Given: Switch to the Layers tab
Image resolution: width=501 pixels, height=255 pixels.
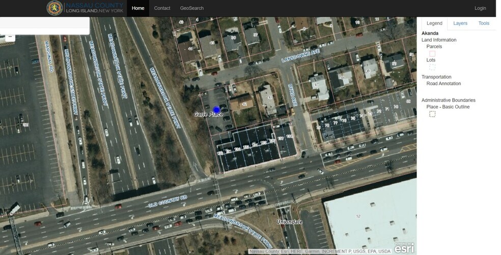Looking at the screenshot, I should click(x=460, y=23).
